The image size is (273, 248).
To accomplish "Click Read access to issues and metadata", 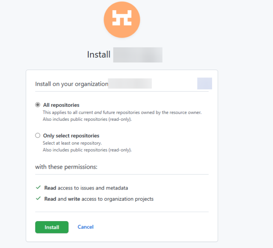I will (x=86, y=188).
